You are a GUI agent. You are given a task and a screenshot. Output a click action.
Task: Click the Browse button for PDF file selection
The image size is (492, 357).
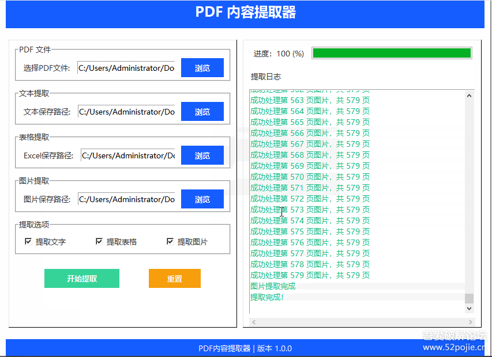click(202, 67)
